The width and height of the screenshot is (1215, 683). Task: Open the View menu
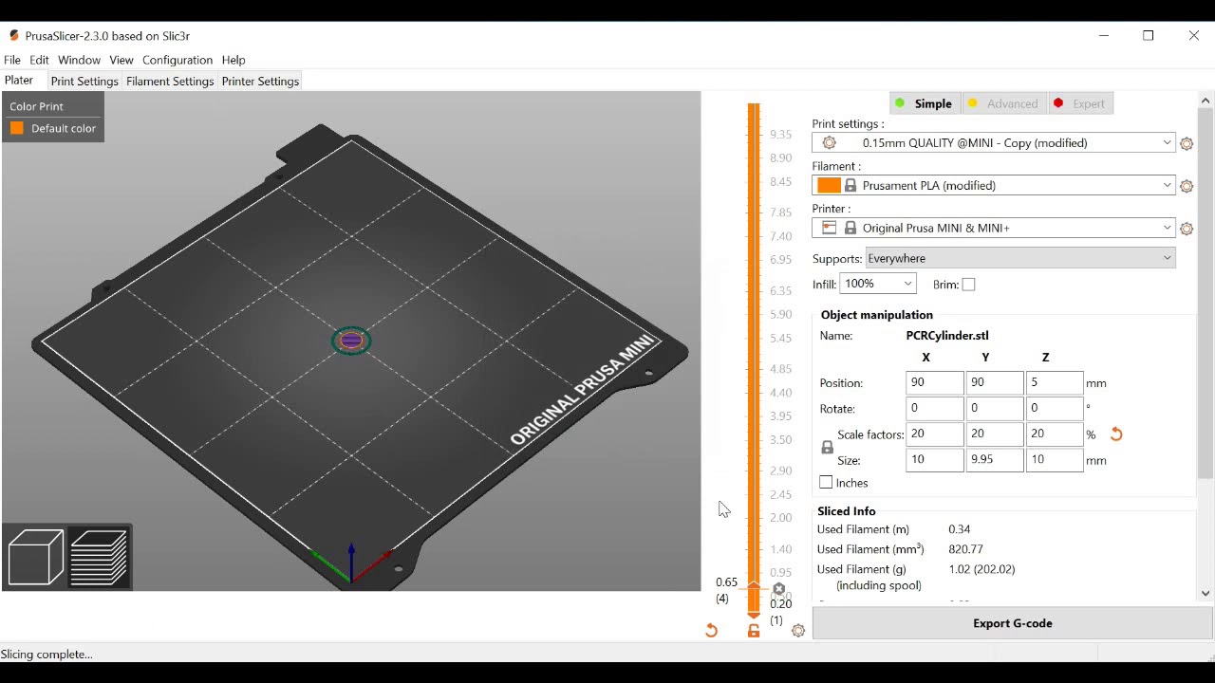coord(121,60)
